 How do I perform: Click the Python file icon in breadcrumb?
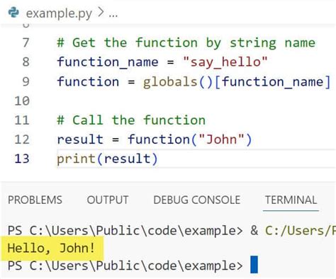(x=13, y=12)
